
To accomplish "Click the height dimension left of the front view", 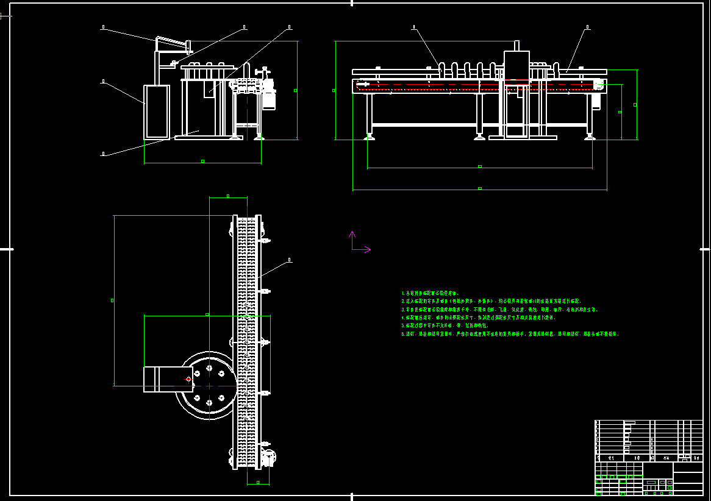I will tap(334, 91).
